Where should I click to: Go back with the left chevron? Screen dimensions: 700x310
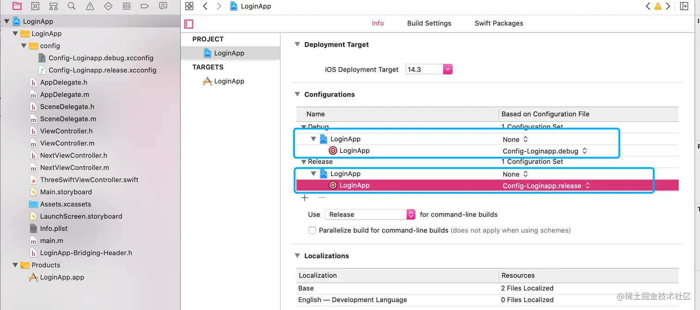205,6
